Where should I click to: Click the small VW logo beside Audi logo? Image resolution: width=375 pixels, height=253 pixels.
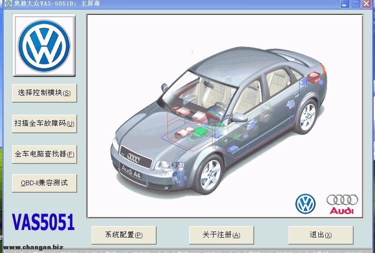point(305,204)
